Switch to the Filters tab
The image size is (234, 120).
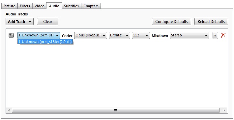(25, 6)
